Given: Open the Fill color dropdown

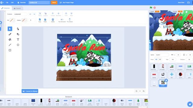Looking at the screenshot, I should [x=14, y=20].
